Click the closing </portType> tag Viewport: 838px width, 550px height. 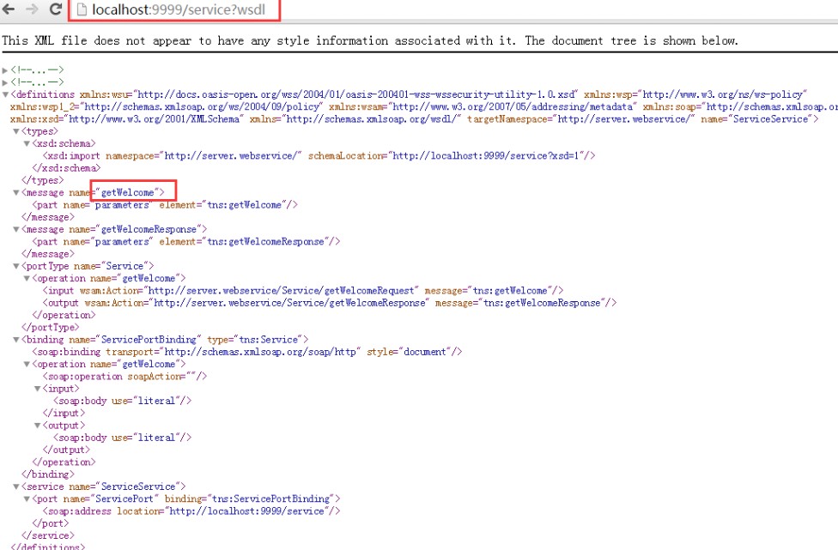tap(51, 328)
